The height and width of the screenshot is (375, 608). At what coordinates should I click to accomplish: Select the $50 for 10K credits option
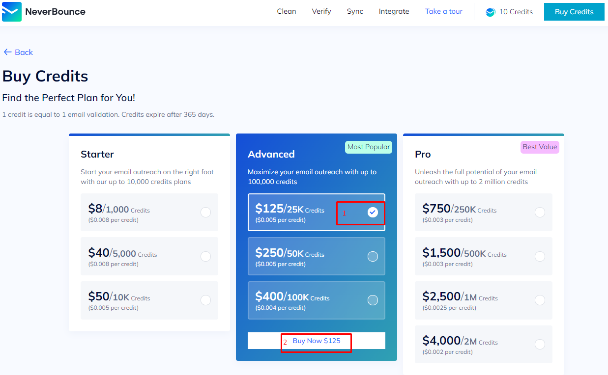point(205,300)
